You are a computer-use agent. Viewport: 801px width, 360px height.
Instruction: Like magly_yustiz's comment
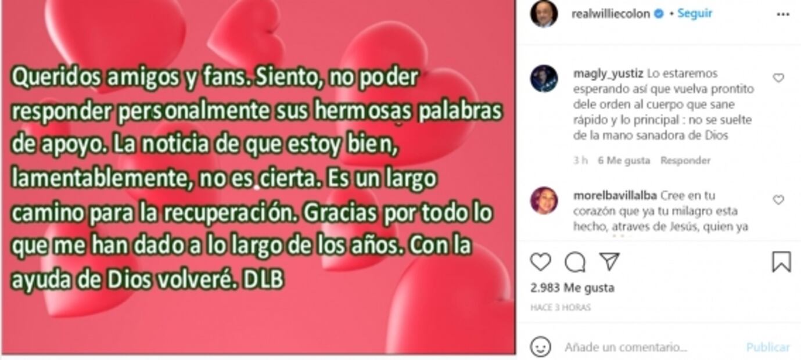778,78
